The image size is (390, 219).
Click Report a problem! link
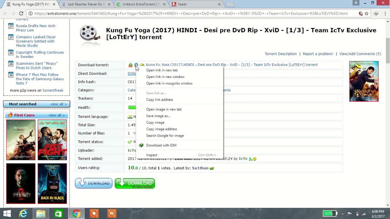[318, 54]
